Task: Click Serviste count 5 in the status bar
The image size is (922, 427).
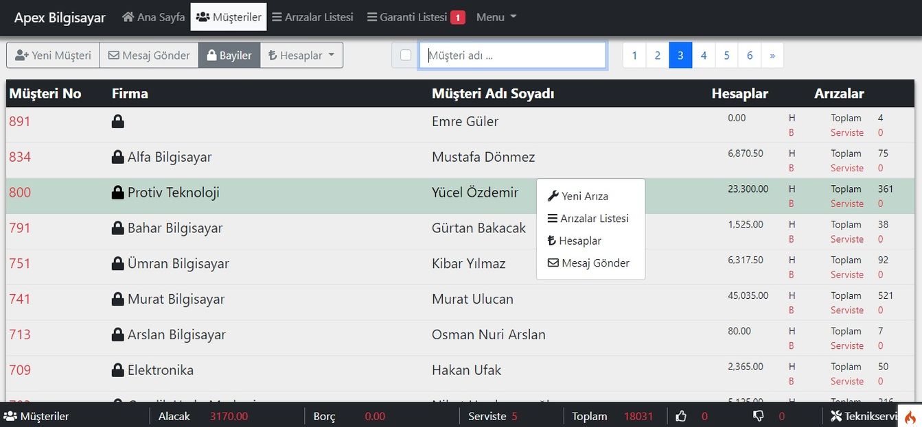Action: pyautogui.click(x=515, y=416)
